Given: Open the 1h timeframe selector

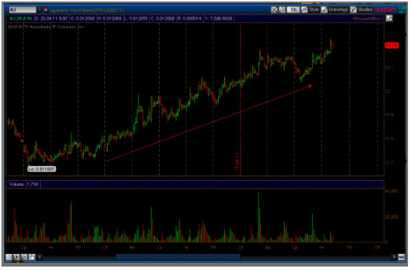Looking at the screenshot, I should (293, 10).
